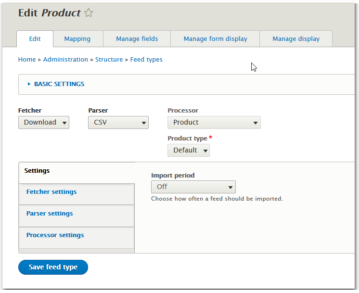This screenshot has height=293, width=359.
Task: Click the 'Choose how often a feed should be imported.' text
Action: [x=217, y=199]
